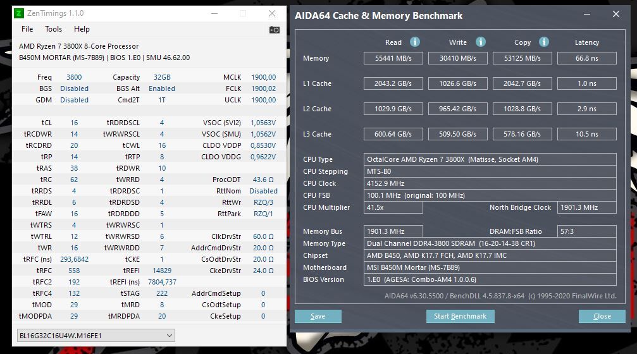Click the Close button in AIDA64 benchmark
The width and height of the screenshot is (637, 354).
click(602, 316)
